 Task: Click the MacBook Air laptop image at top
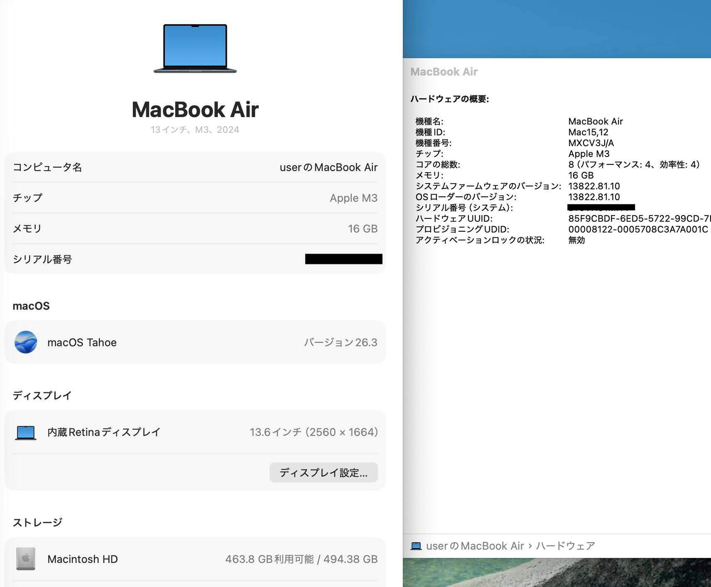(x=195, y=48)
